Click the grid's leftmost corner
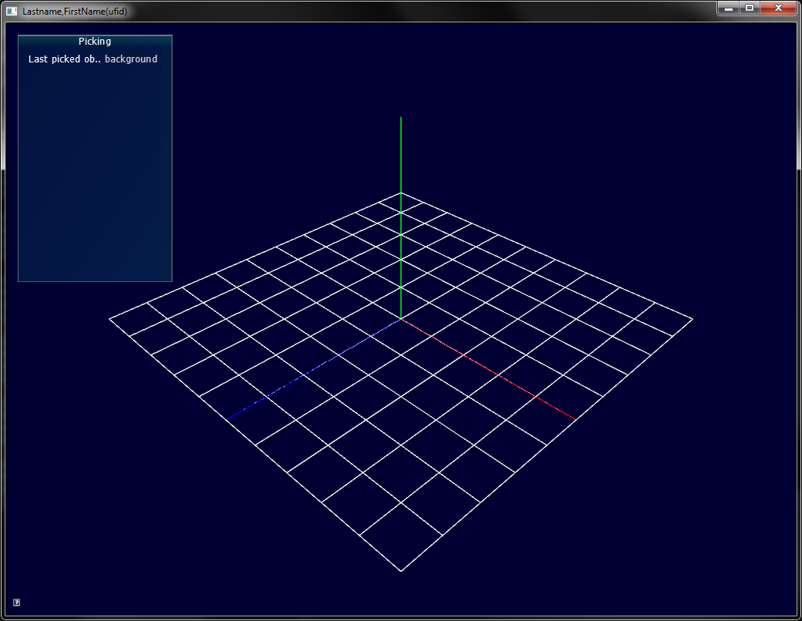Image resolution: width=802 pixels, height=621 pixels. (110, 317)
